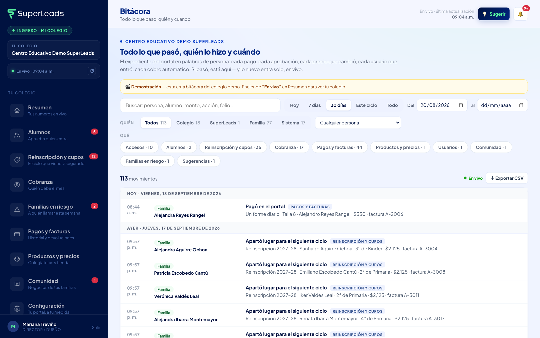Toggle the Cobranza · 17 filter chip

289,147
